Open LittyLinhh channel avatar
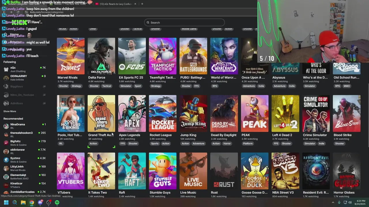369x207 pixels. click(x=6, y=168)
